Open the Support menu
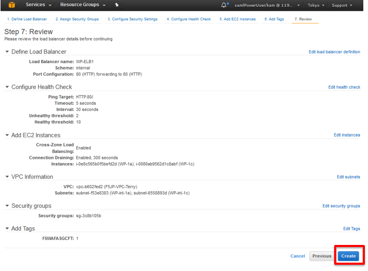 pos(341,5)
